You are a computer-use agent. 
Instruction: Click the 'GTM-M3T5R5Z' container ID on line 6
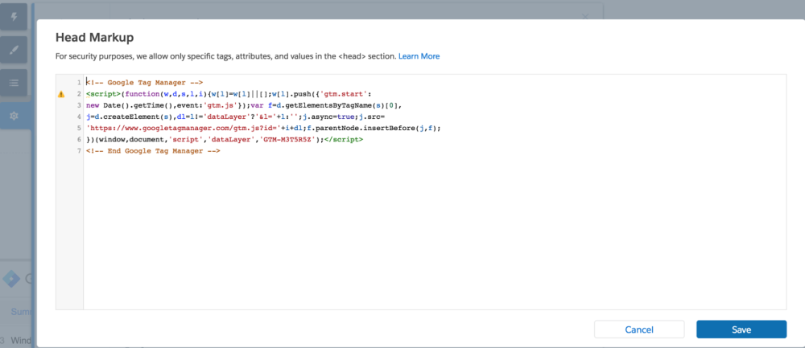point(287,139)
